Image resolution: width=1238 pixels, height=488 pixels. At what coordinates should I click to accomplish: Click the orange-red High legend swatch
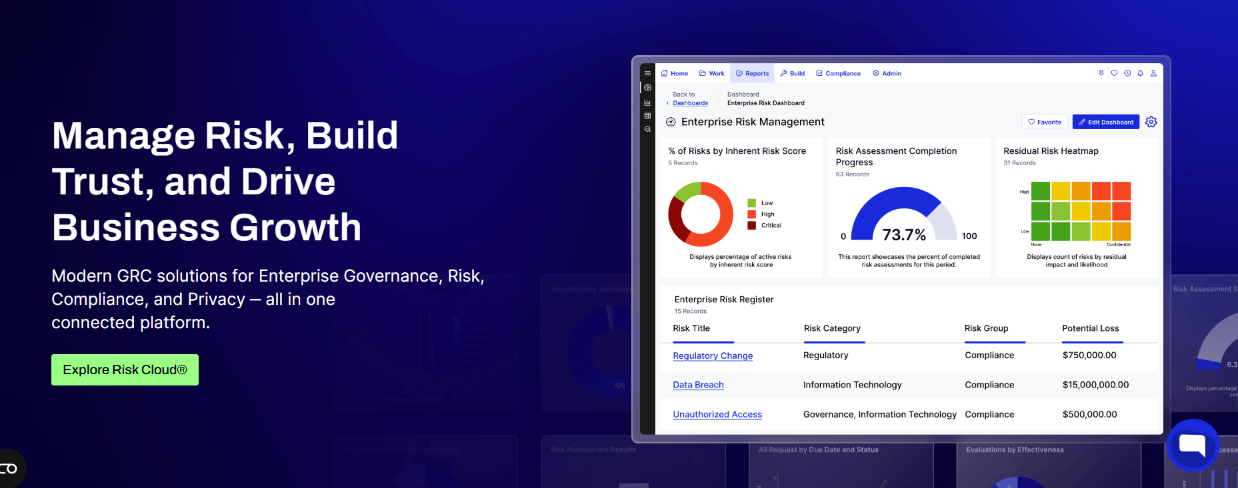[751, 214]
